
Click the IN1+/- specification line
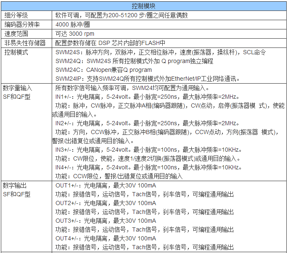(x=147, y=97)
